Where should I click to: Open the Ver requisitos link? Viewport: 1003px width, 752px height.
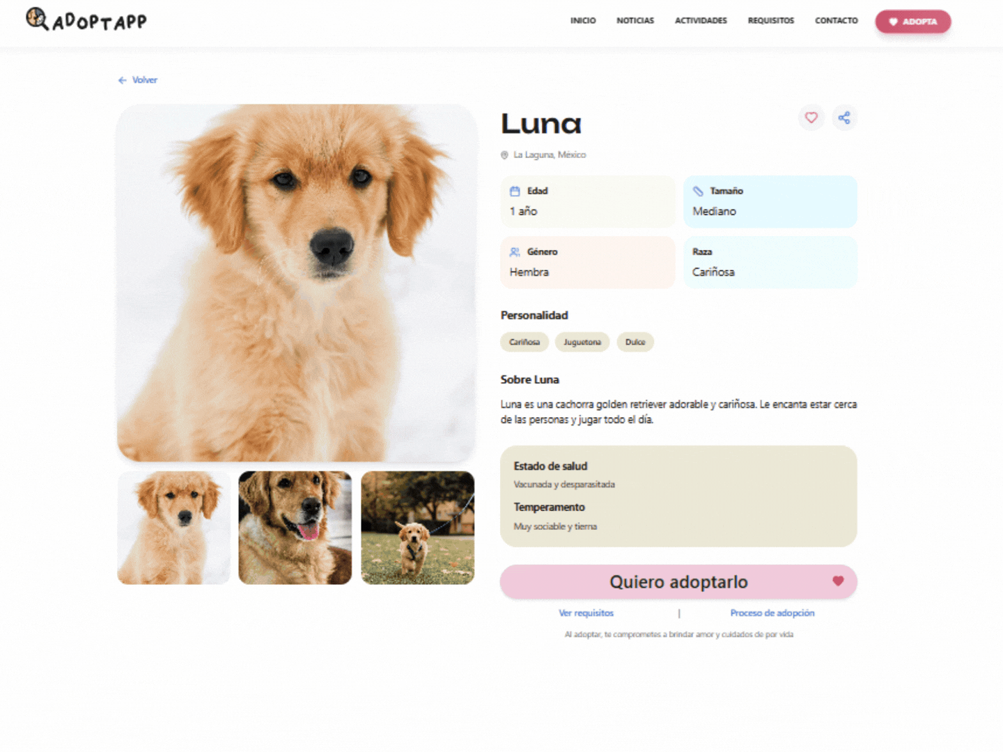coord(586,613)
